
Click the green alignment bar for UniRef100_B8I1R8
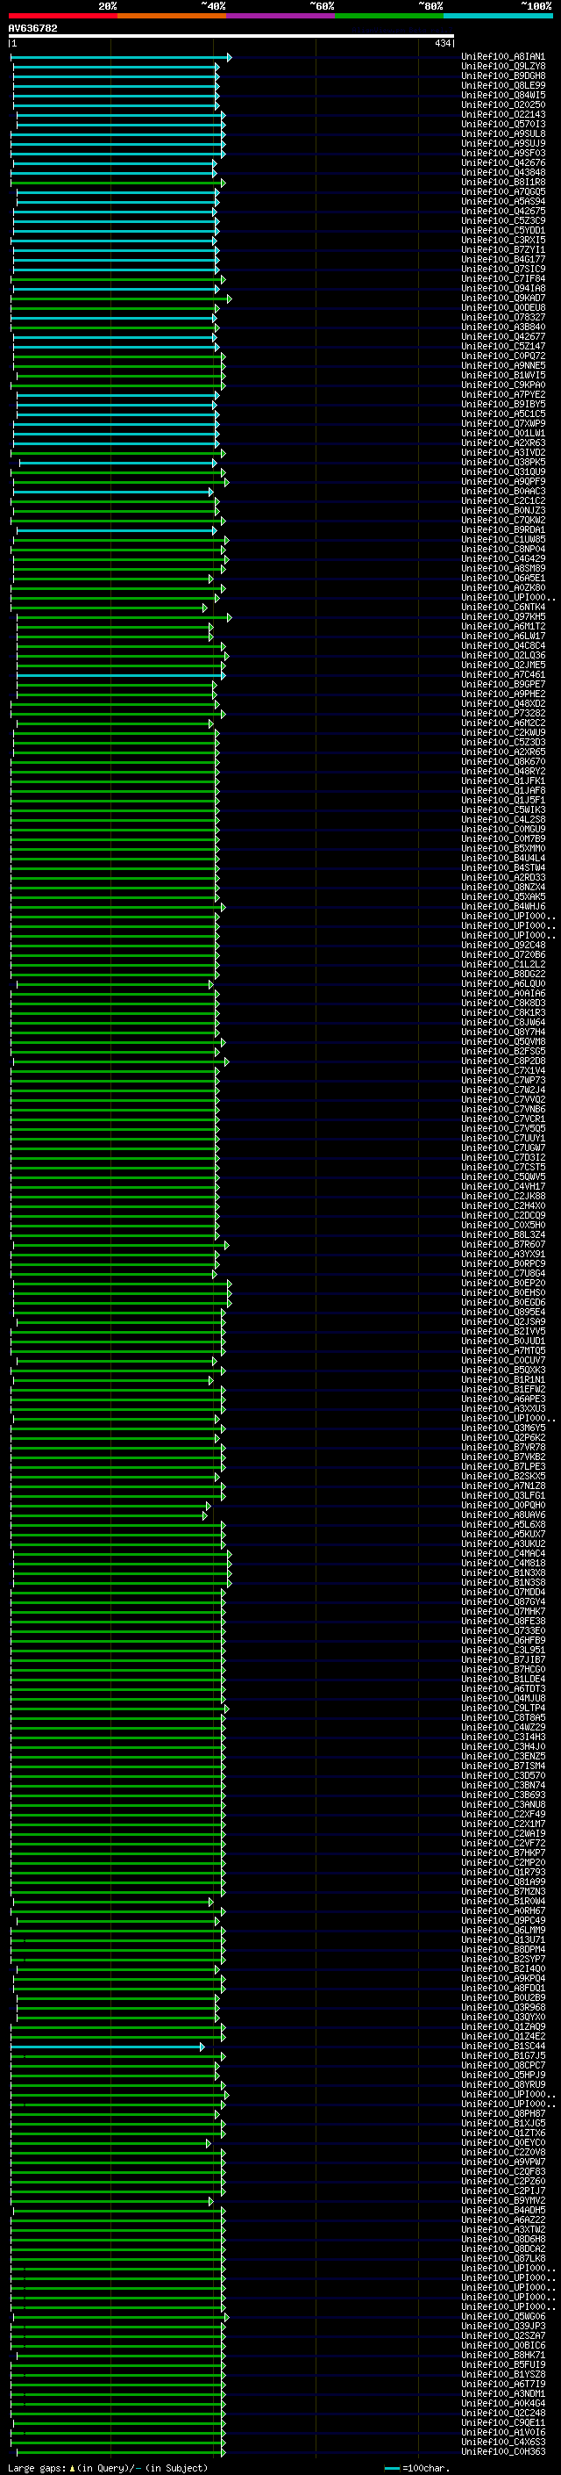click(118, 183)
